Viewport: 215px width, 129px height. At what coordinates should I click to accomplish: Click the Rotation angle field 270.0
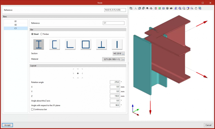[115, 82]
